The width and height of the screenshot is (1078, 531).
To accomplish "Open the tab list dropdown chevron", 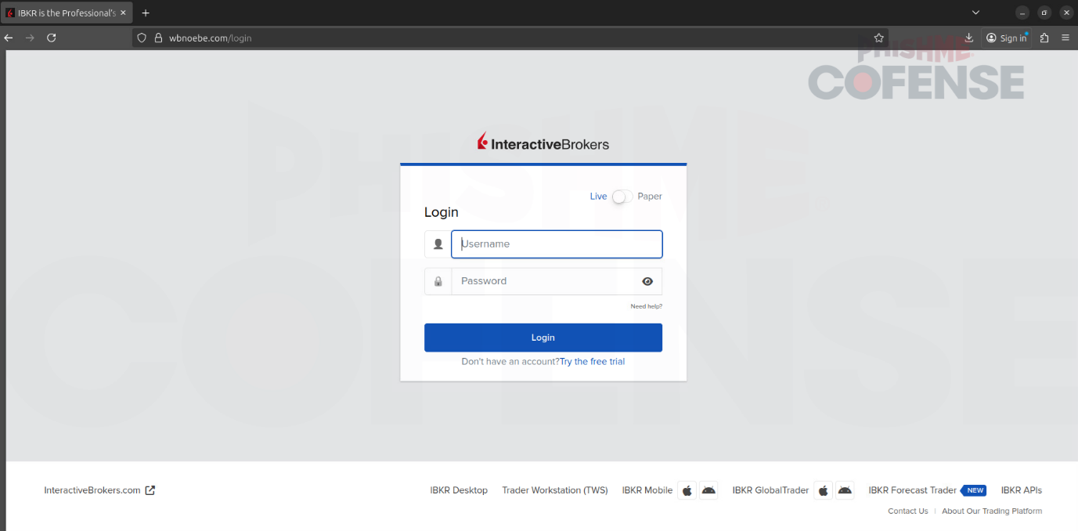I will click(975, 13).
